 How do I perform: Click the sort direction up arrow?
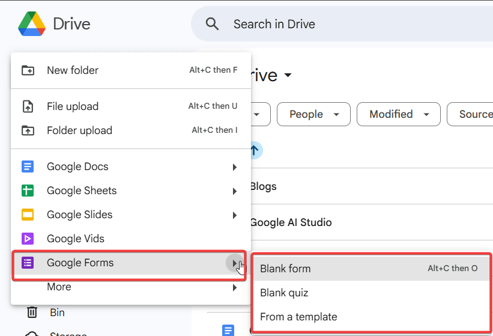pos(255,150)
